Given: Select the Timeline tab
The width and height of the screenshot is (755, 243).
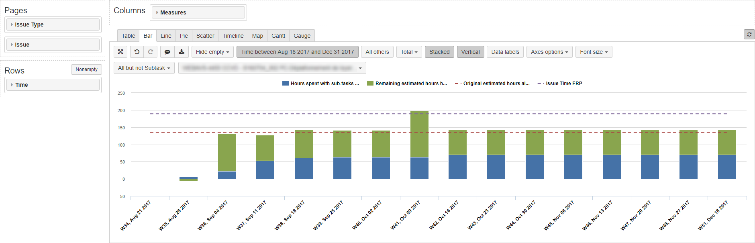Looking at the screenshot, I should click(x=233, y=36).
